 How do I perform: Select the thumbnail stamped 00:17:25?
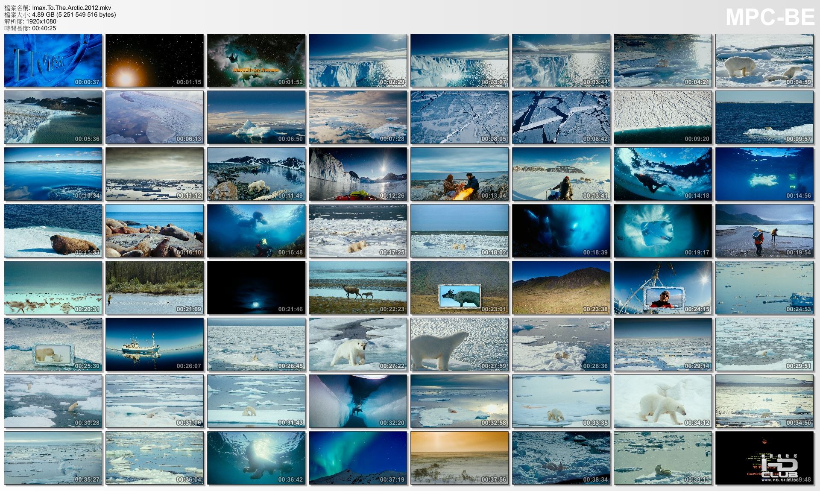pyautogui.click(x=358, y=231)
